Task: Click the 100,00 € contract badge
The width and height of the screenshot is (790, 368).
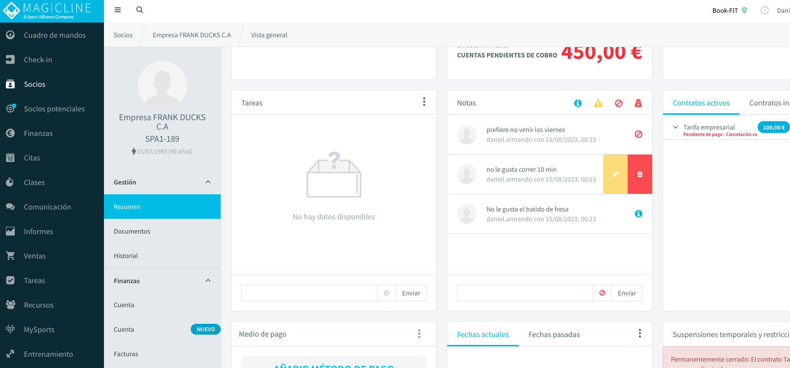Action: (x=773, y=128)
